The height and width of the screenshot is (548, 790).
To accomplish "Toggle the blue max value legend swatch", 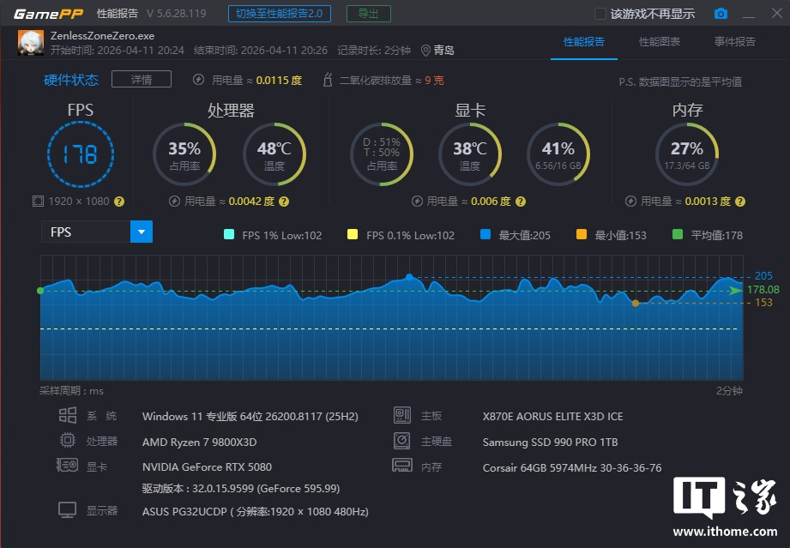I will pos(485,235).
